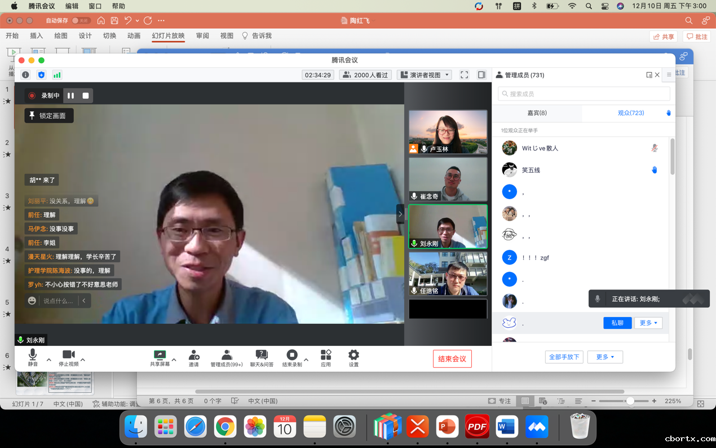This screenshot has width=716, height=448.
Task: Toggle the 静音 microphone mute
Action: [x=33, y=355]
